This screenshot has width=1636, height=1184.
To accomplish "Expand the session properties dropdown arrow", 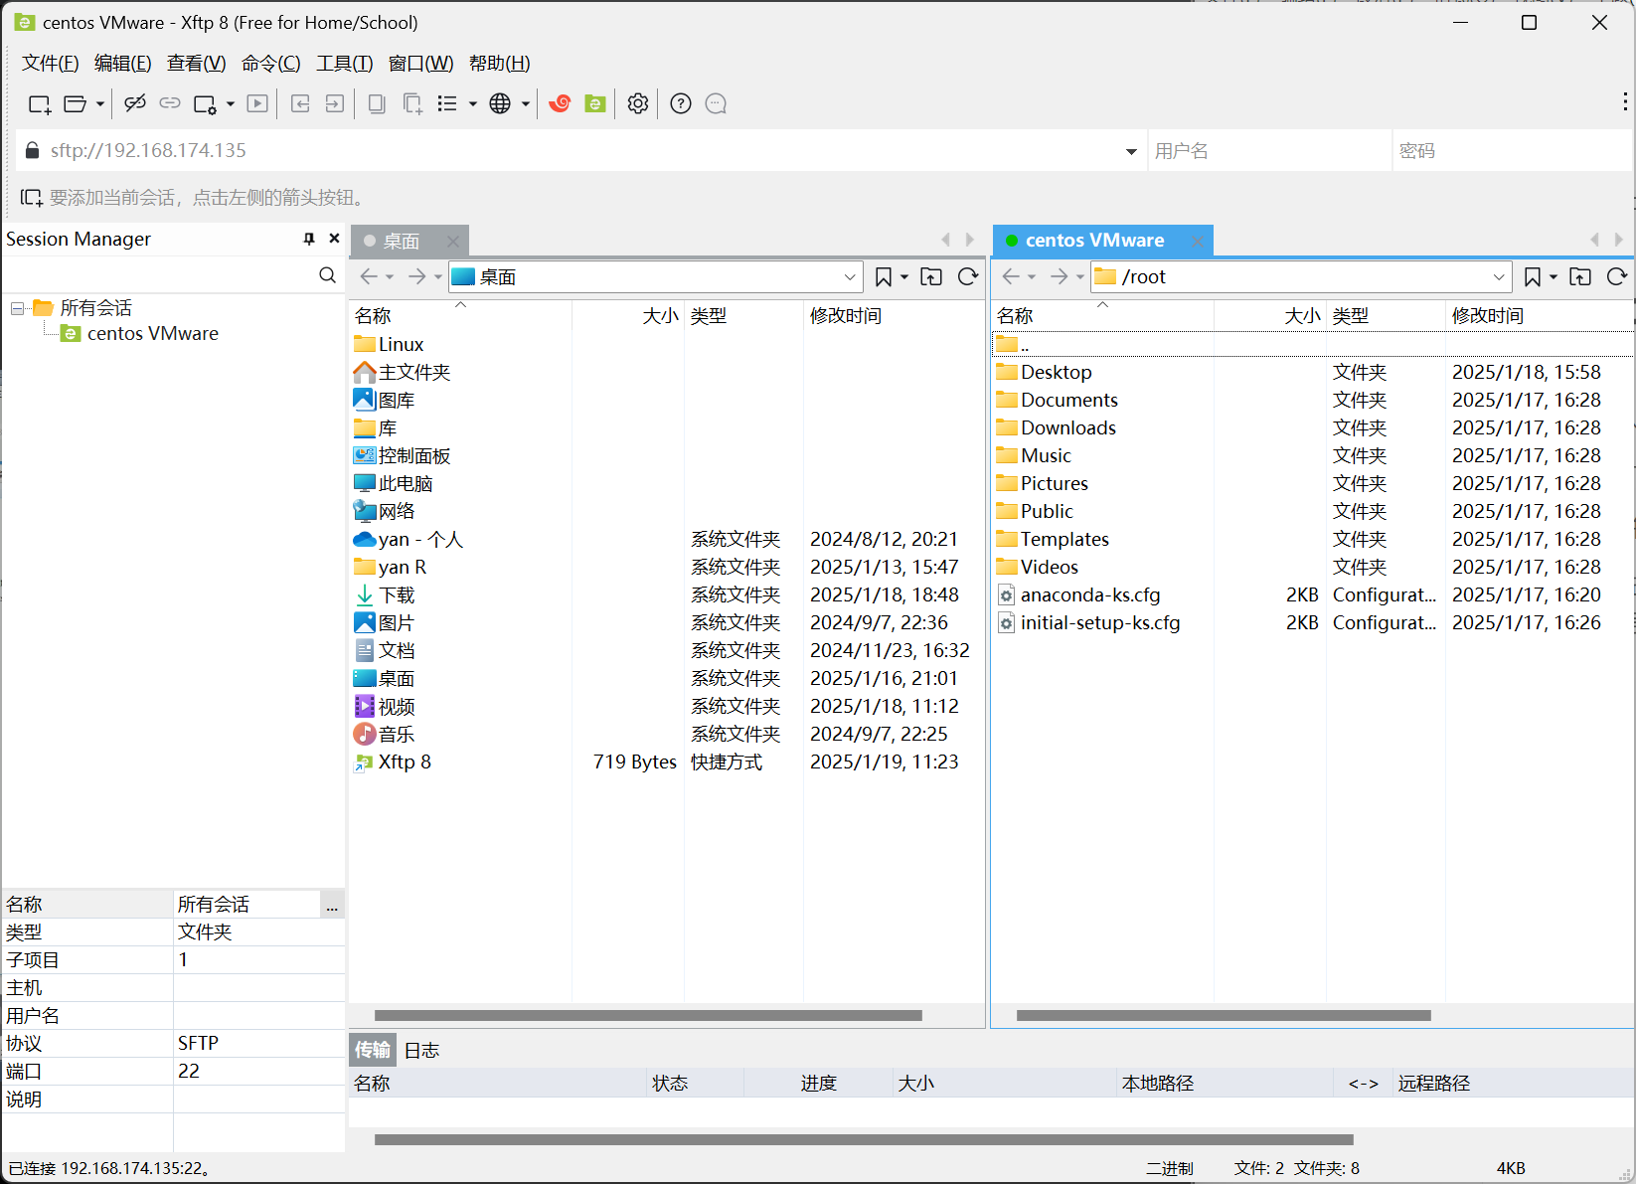I will click(x=231, y=103).
